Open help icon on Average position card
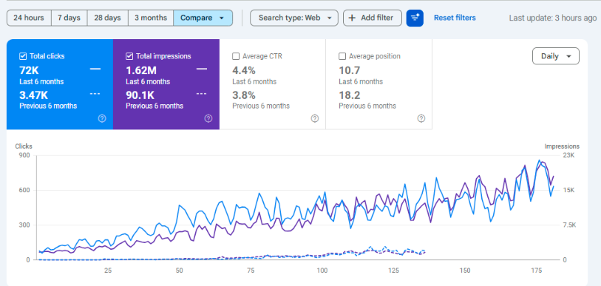This screenshot has width=601, height=286. click(421, 118)
